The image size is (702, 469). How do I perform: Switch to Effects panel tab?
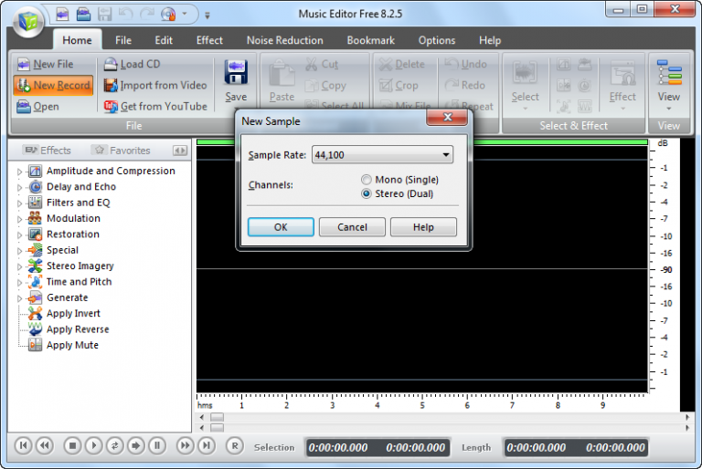[48, 151]
